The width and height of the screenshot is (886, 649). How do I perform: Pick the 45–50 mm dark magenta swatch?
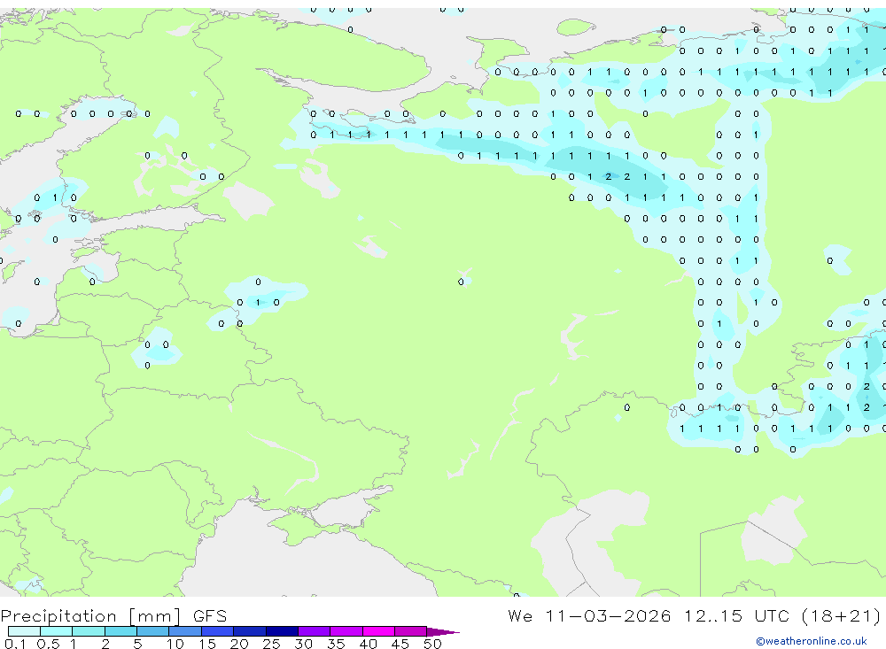410,631
